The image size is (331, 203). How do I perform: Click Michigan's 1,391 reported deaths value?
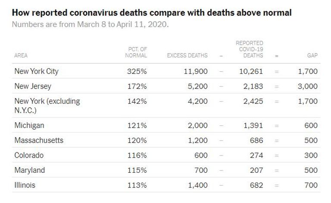253,126
